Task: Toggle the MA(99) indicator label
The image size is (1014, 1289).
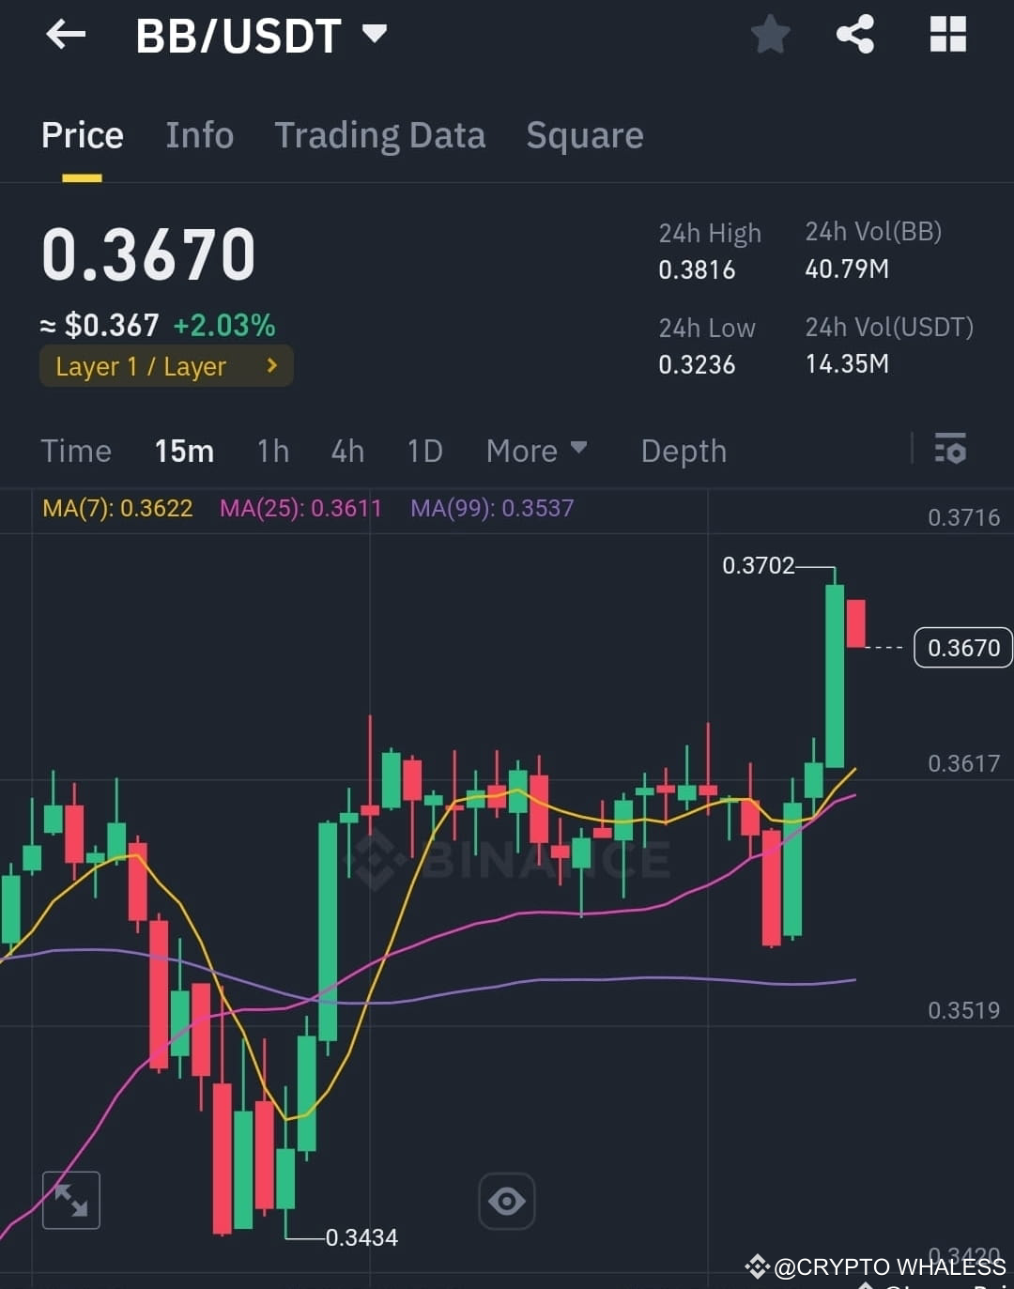Action: point(491,508)
